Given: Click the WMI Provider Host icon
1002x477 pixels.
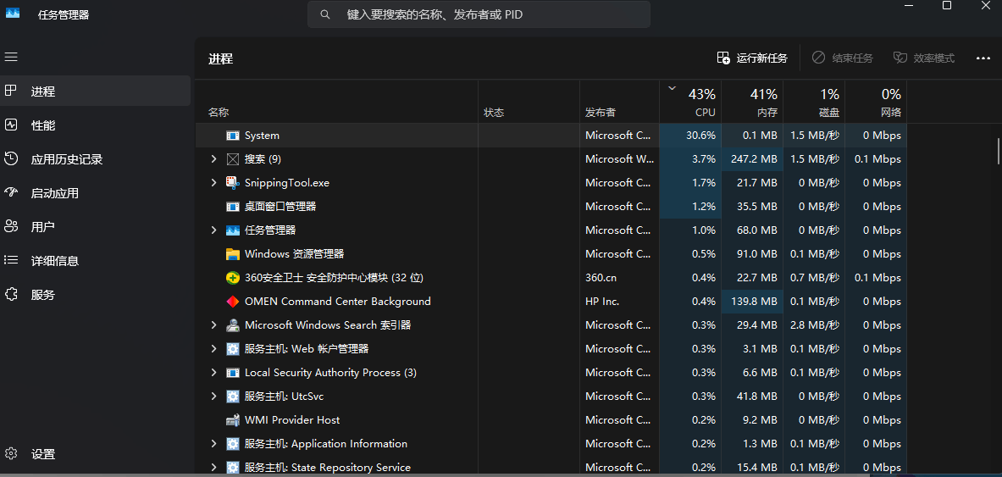Looking at the screenshot, I should point(233,420).
